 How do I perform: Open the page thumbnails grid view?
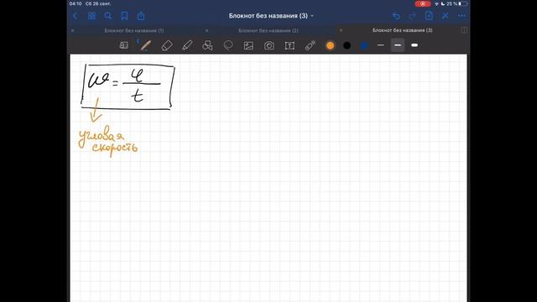click(x=91, y=16)
